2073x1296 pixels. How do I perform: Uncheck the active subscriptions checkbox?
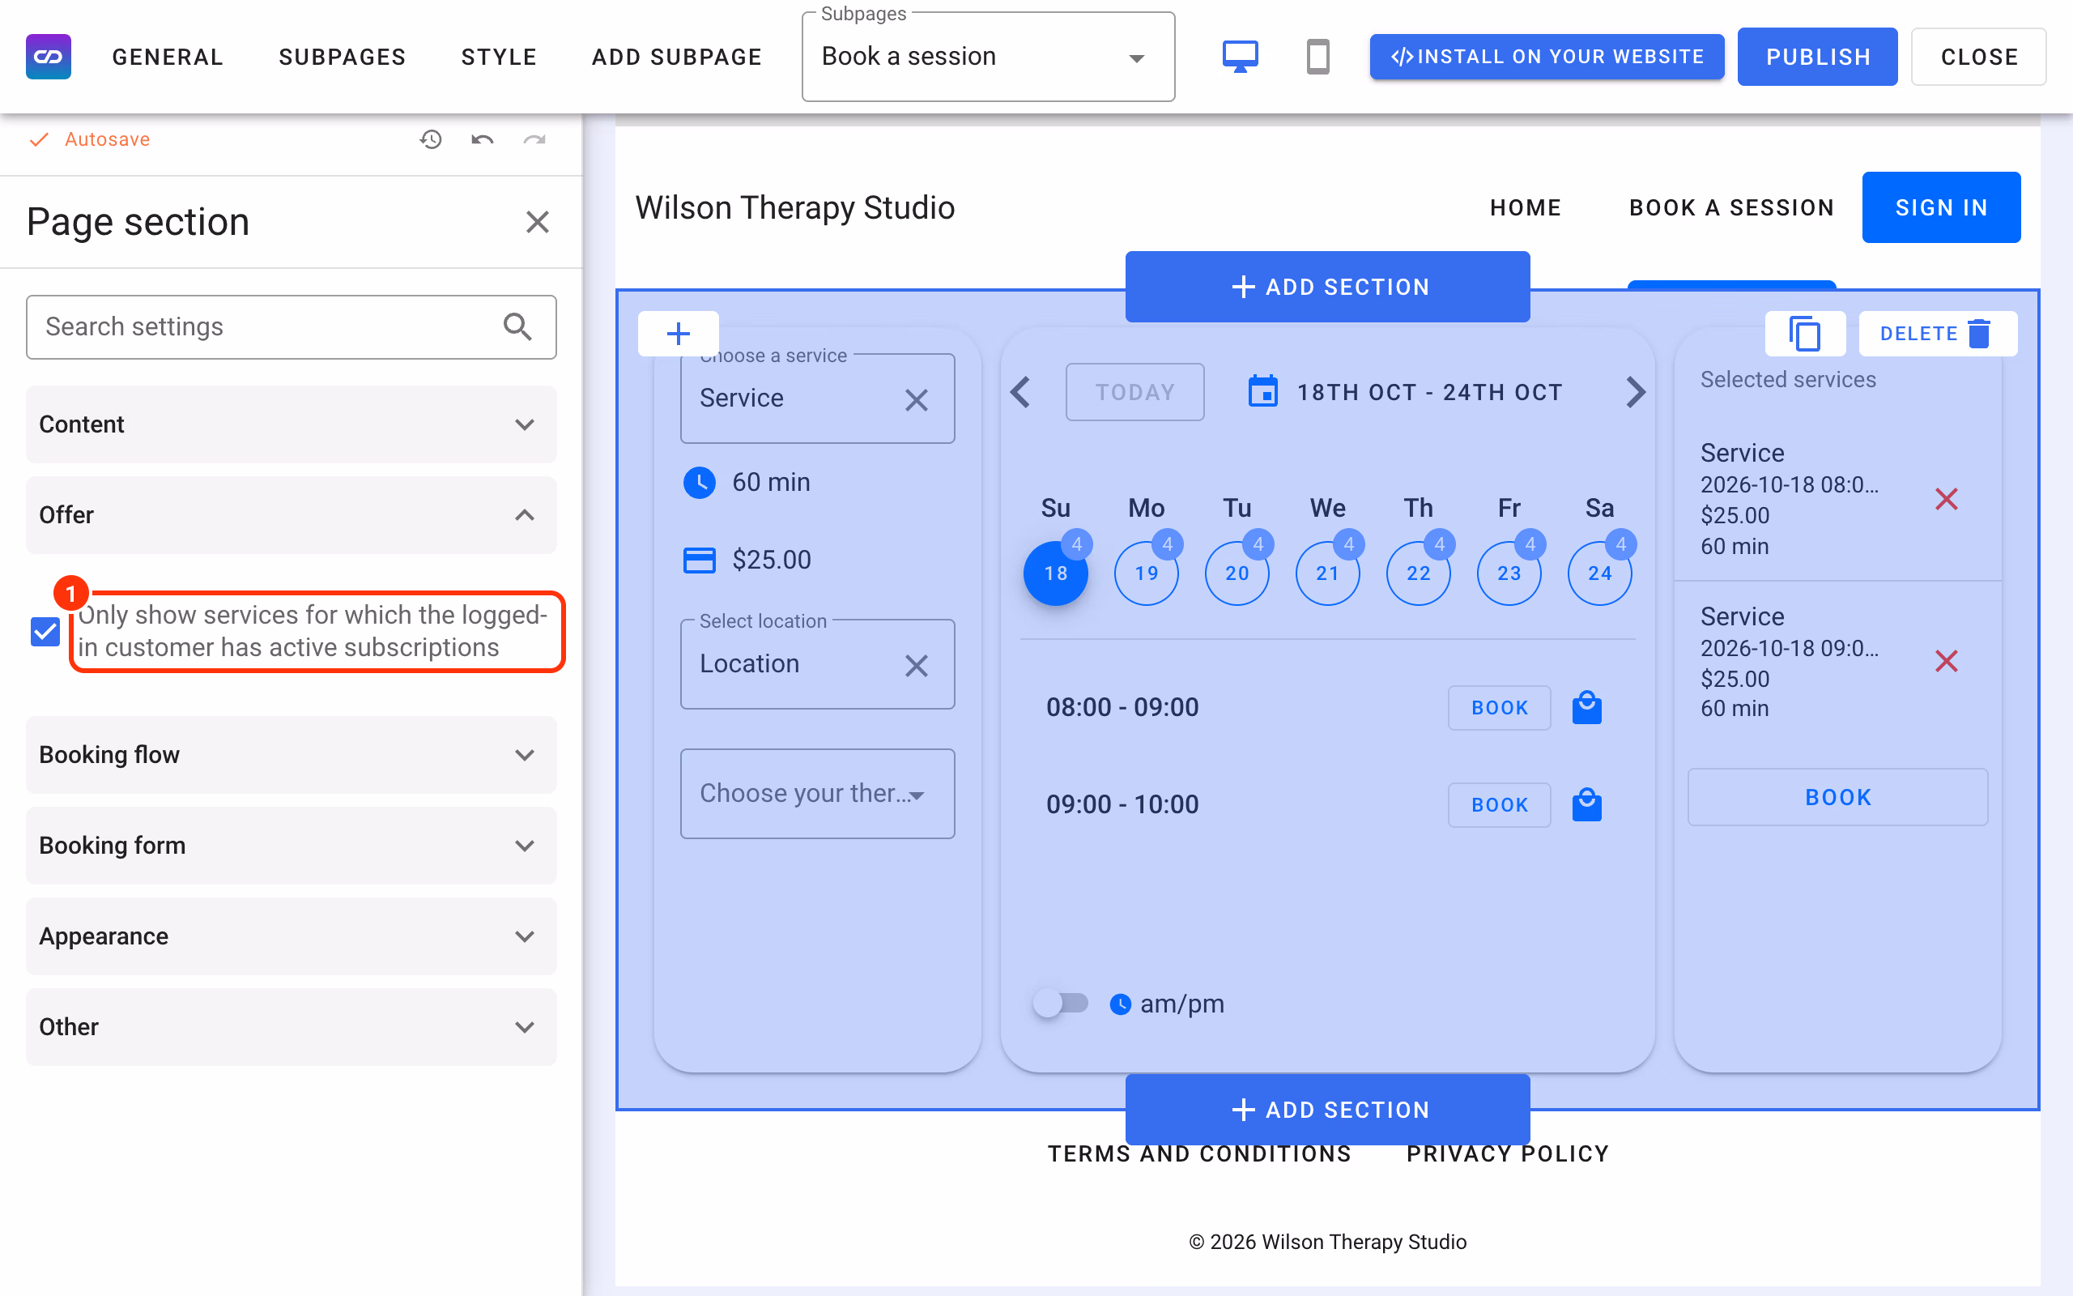[45, 632]
